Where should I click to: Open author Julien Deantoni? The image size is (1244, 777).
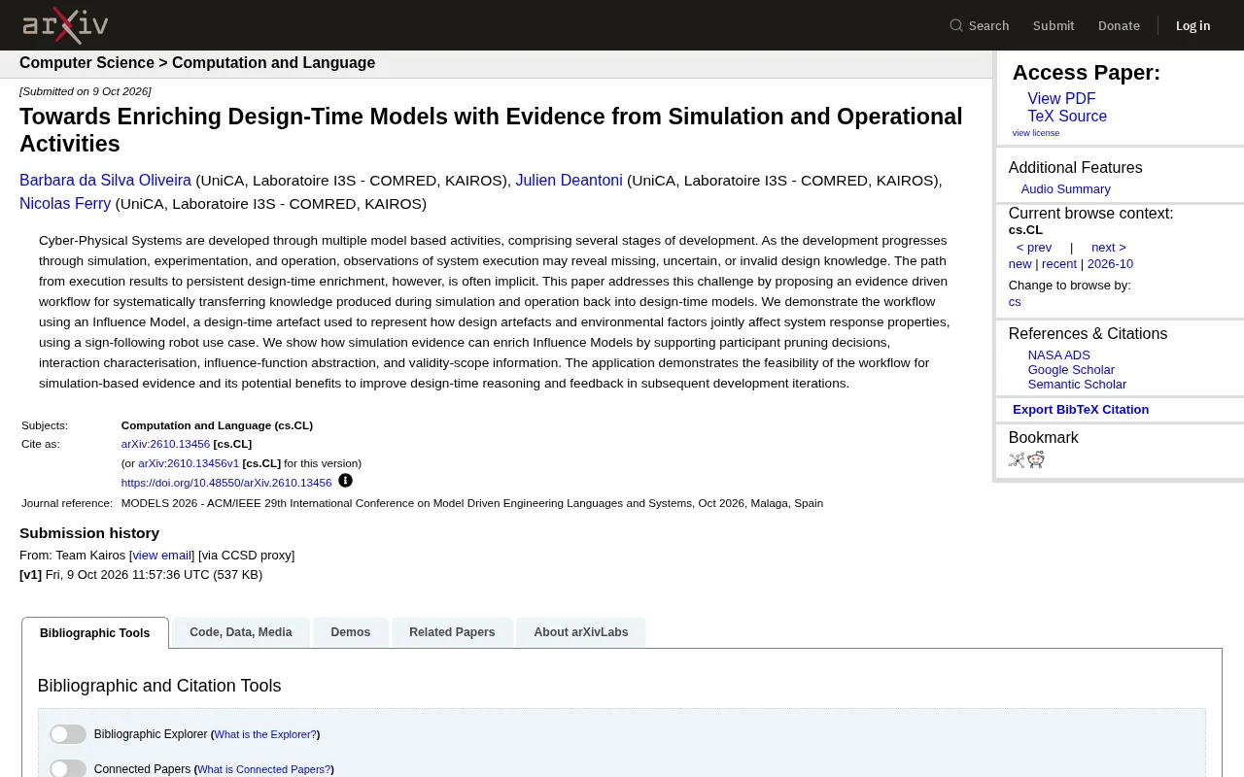(569, 181)
